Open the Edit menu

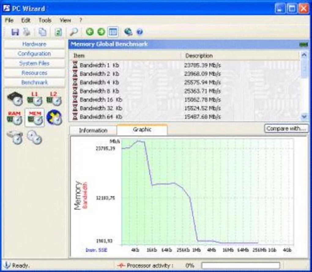click(x=26, y=20)
